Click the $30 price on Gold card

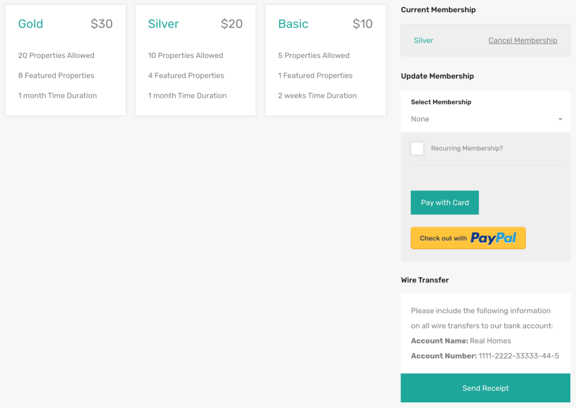point(101,24)
